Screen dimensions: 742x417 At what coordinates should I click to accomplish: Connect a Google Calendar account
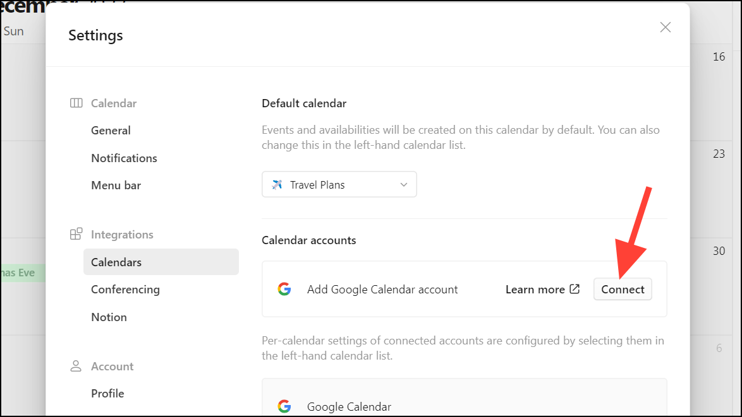623,289
